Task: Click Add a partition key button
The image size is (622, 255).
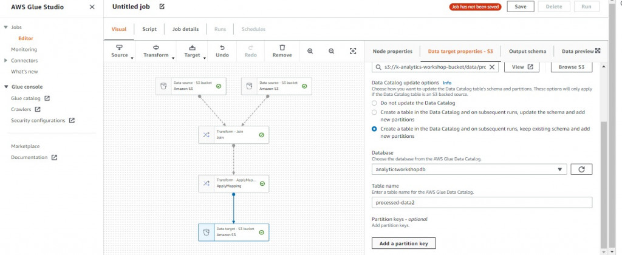Action: [403, 243]
